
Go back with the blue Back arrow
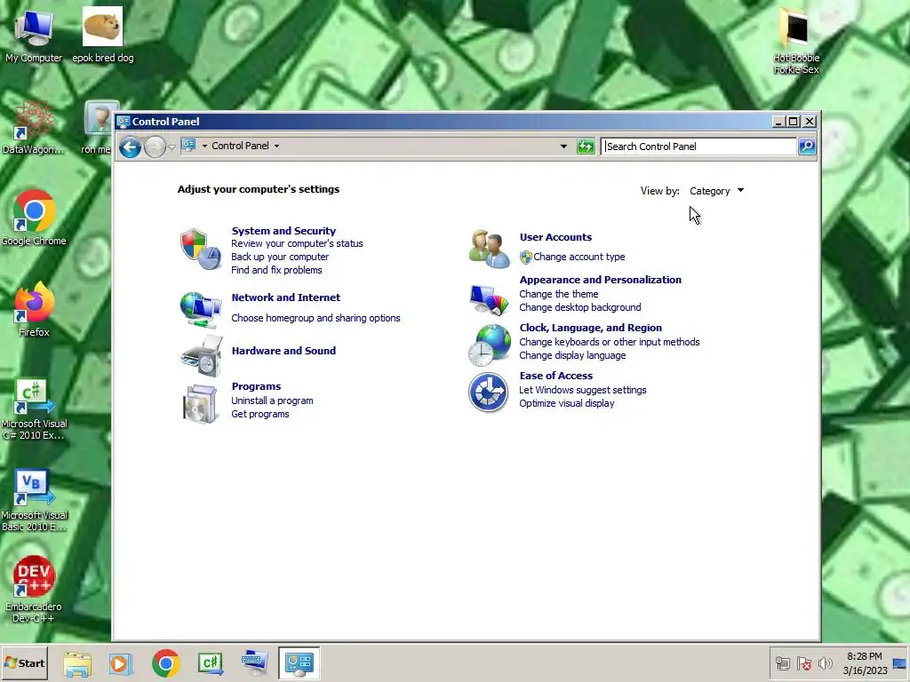130,147
